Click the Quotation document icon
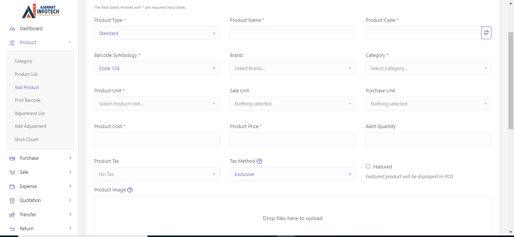 12,200
